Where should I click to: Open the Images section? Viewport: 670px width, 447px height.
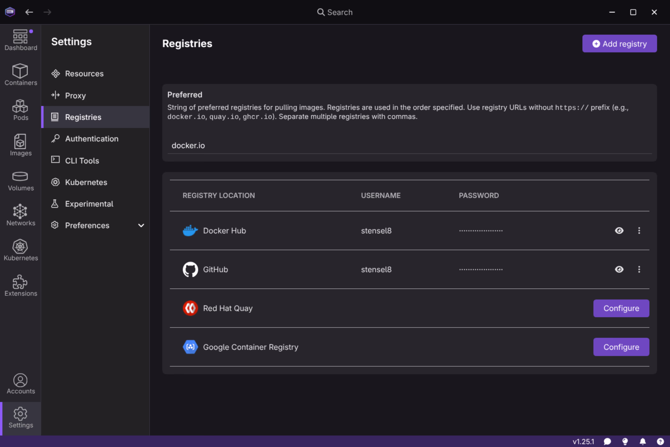(x=20, y=145)
